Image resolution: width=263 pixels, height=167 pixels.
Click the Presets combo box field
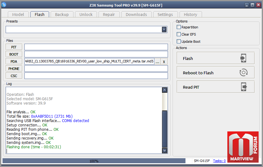point(86,29)
